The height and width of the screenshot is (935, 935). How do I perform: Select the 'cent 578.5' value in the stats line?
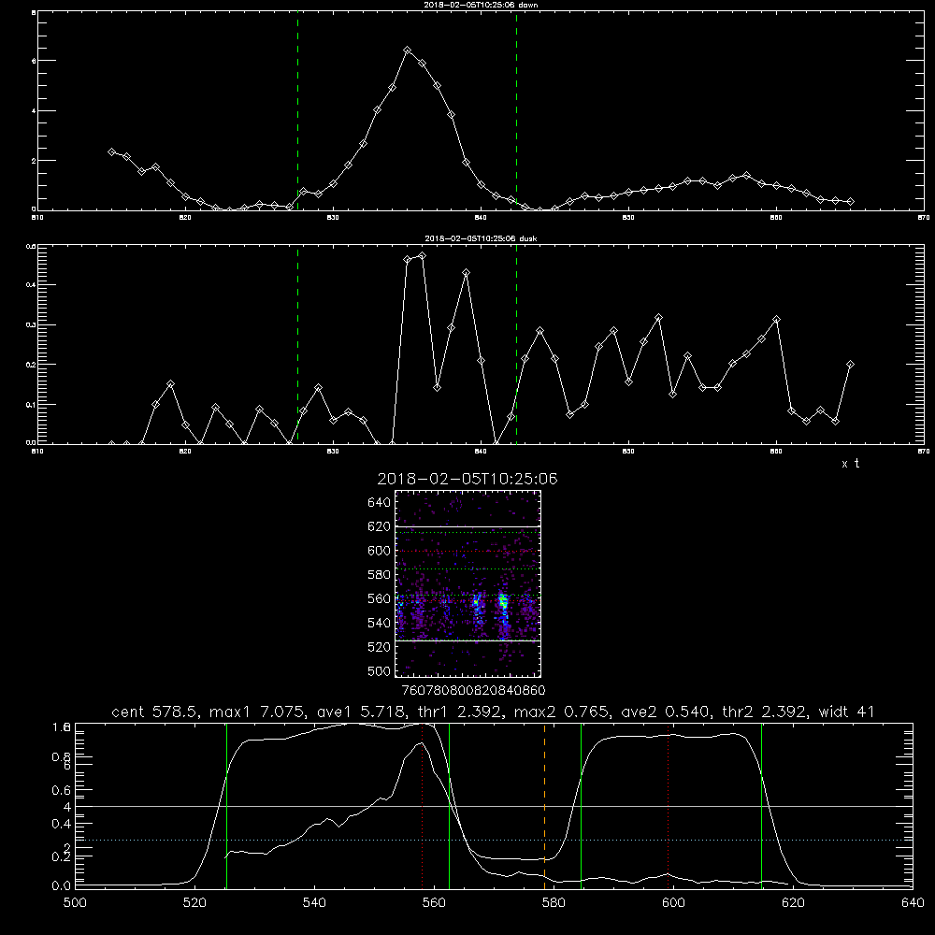tap(154, 712)
